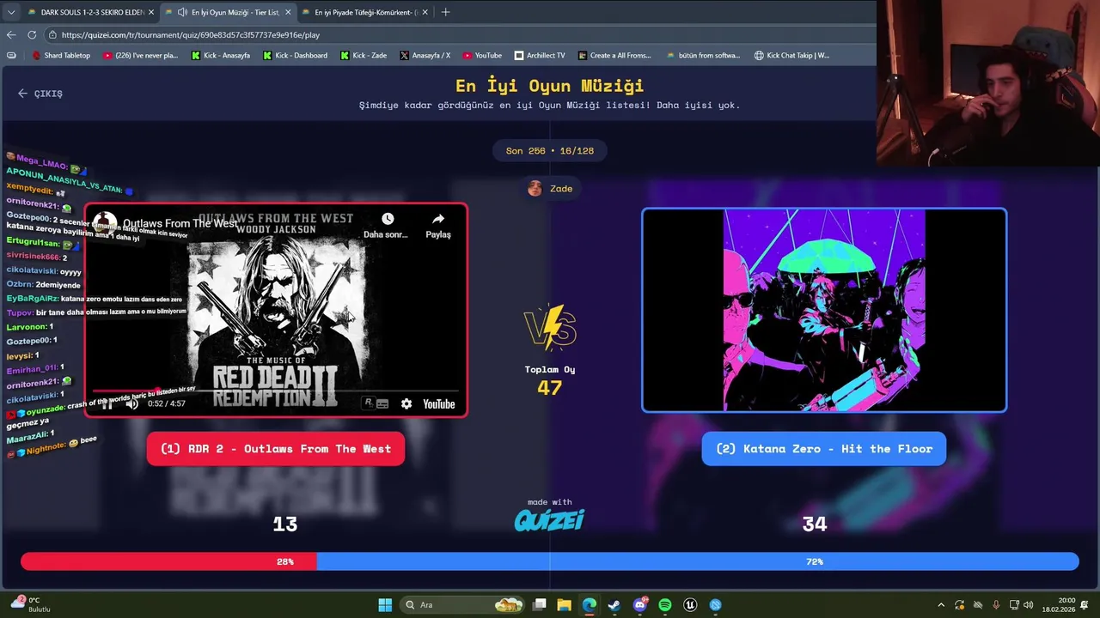Screen dimensions: 1100x618
Task: Pause the Outlaws From The West video
Action: click(107, 404)
